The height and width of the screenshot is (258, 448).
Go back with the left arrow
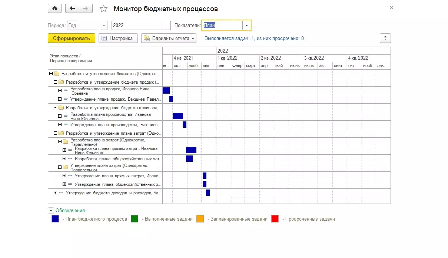click(72, 9)
